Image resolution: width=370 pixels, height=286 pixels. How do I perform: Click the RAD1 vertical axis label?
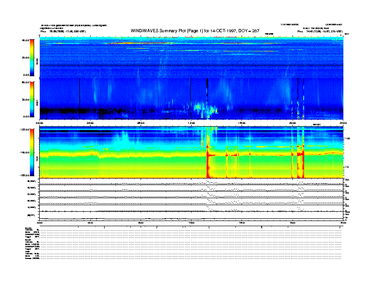click(x=37, y=102)
